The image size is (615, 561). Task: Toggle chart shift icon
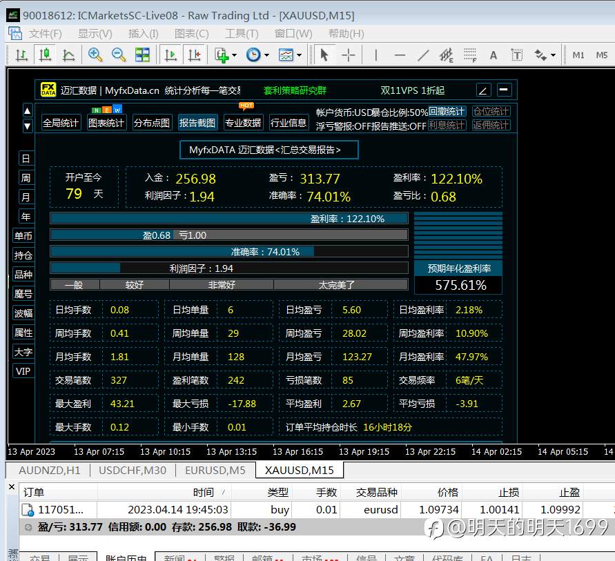[x=194, y=55]
